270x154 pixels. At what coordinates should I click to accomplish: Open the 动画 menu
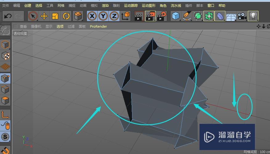[x=83, y=6]
